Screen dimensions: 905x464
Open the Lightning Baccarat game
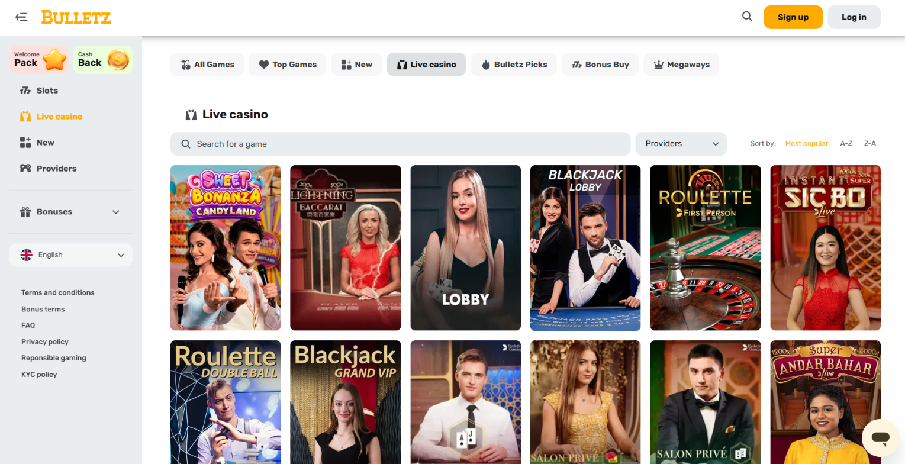[x=346, y=247]
